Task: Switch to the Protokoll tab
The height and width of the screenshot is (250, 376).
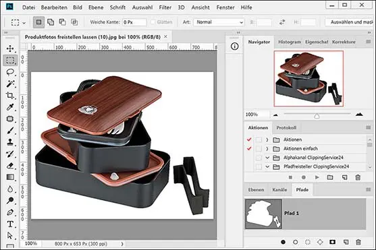Action: coord(286,127)
